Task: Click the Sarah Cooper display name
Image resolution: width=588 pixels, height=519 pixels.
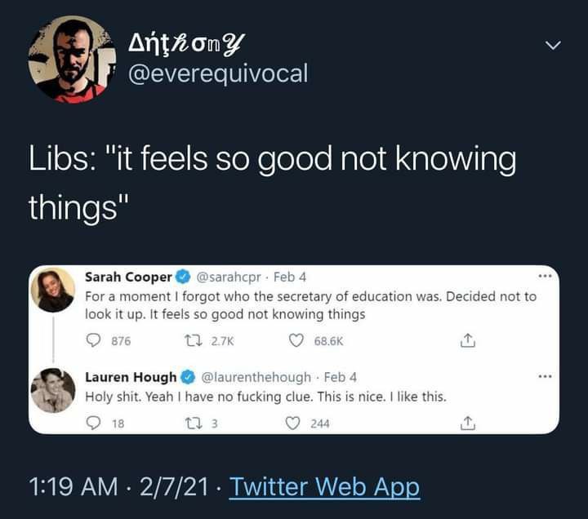Action: click(x=128, y=277)
